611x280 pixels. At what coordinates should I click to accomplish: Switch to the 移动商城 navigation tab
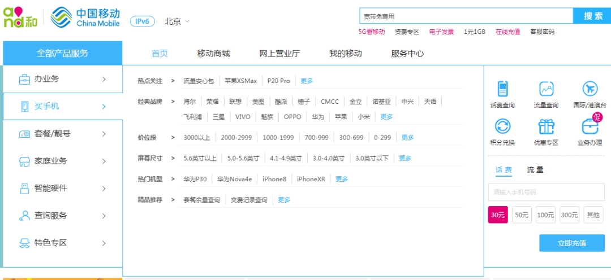click(213, 54)
